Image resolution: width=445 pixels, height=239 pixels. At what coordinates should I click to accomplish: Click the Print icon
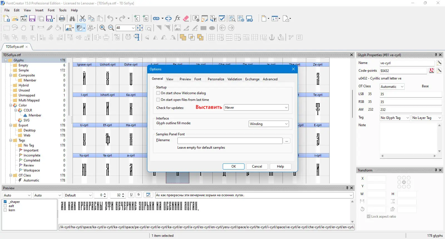pos(62,19)
